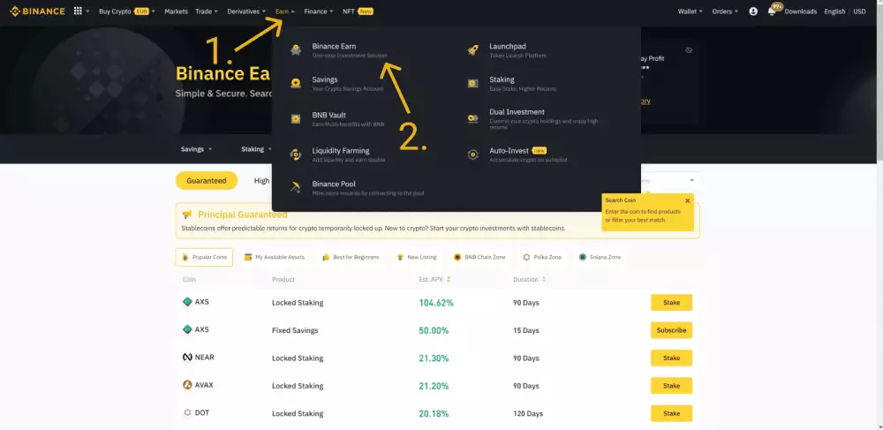The width and height of the screenshot is (883, 430).
Task: Click the AVAX coin icon
Action: pyautogui.click(x=187, y=385)
